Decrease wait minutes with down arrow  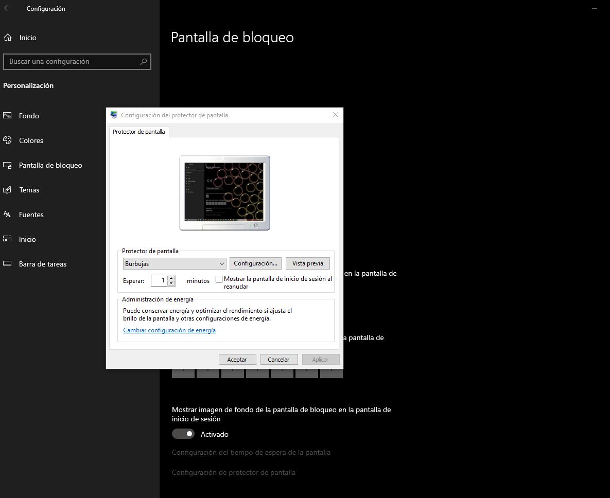(x=171, y=283)
